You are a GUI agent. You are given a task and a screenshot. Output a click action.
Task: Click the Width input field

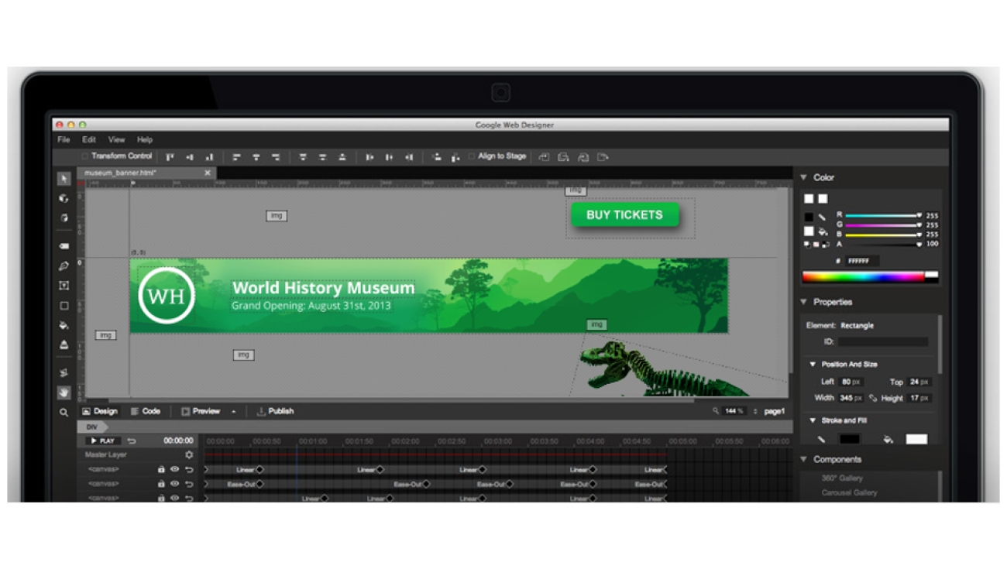pos(850,398)
